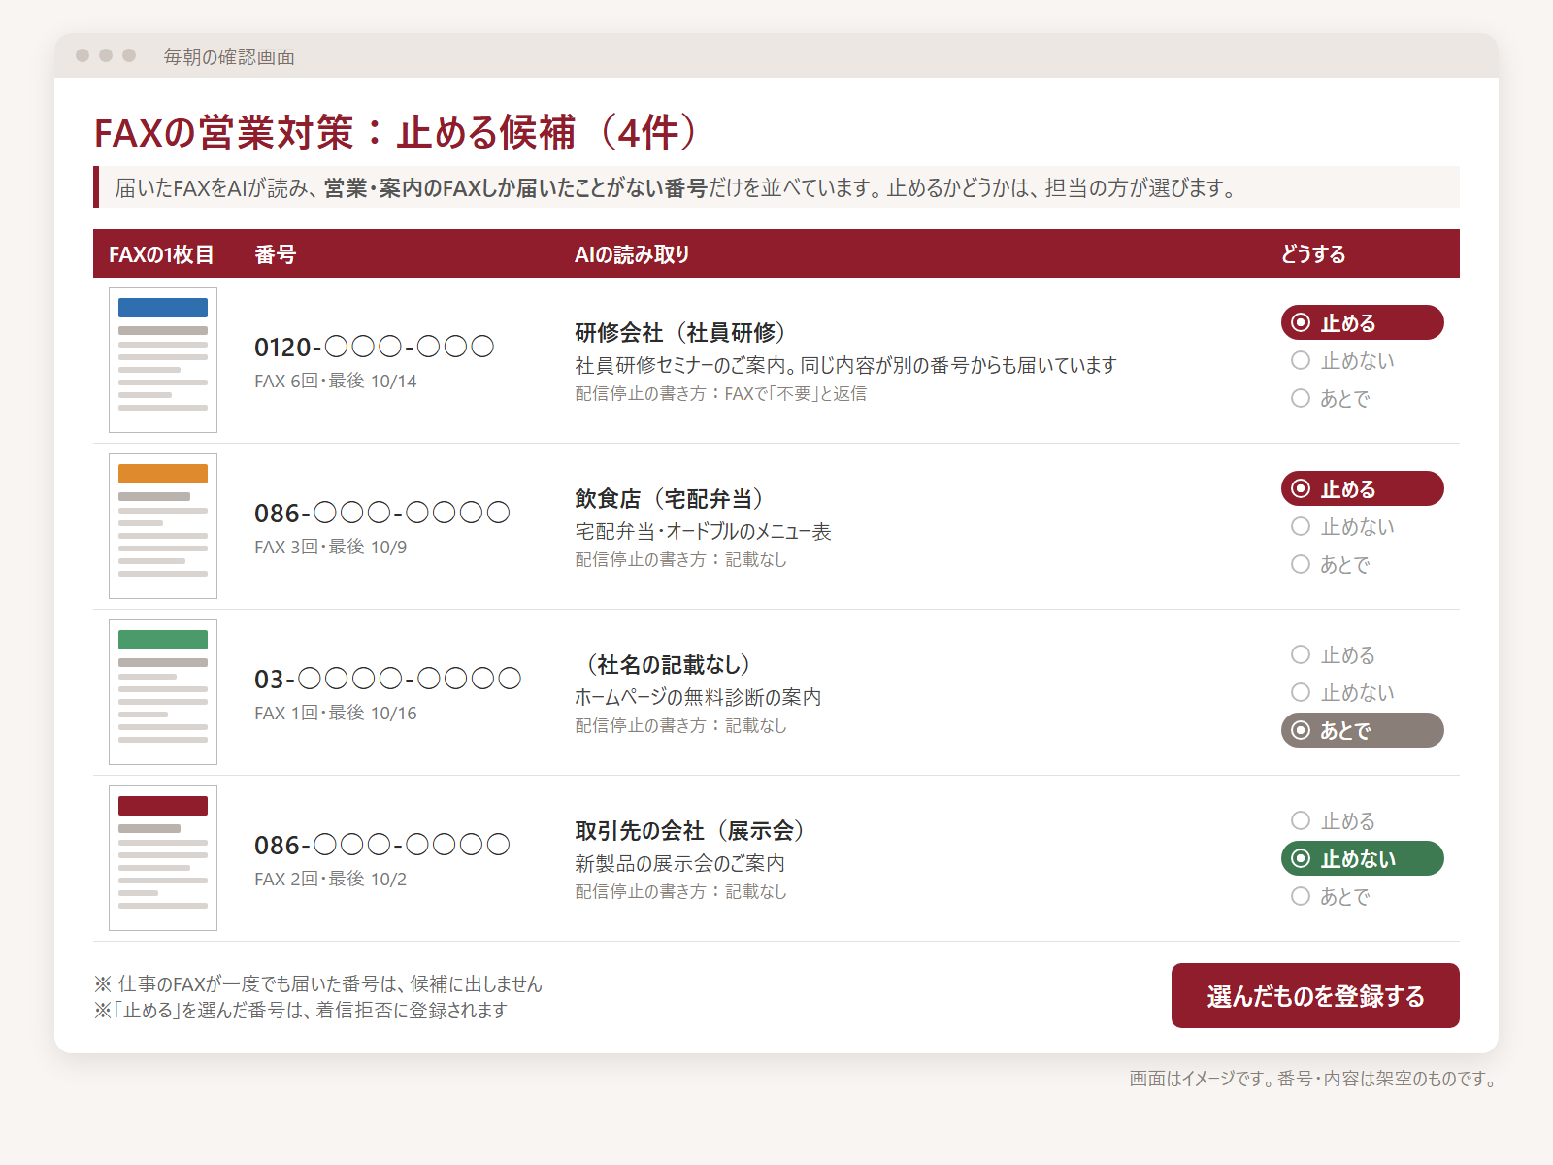Open the orange-header FAX thumbnail
Image resolution: width=1553 pixels, height=1165 pixels.
tap(163, 526)
